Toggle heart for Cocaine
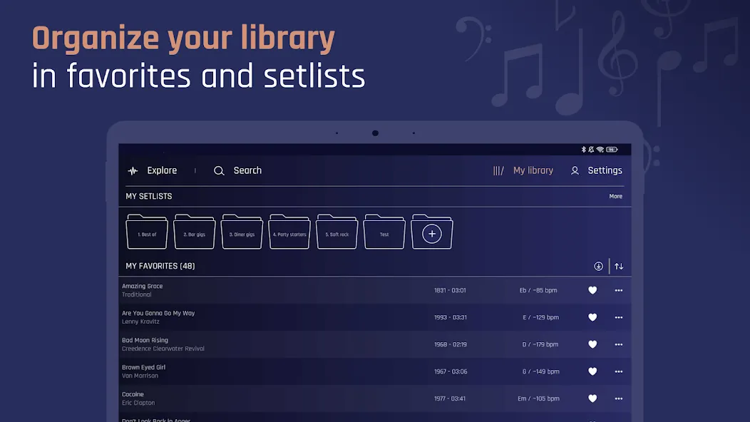 pos(592,398)
